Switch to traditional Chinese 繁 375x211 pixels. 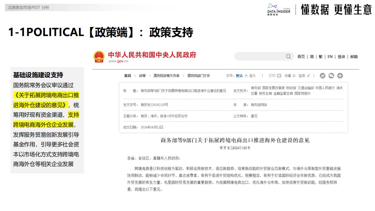(321, 57)
